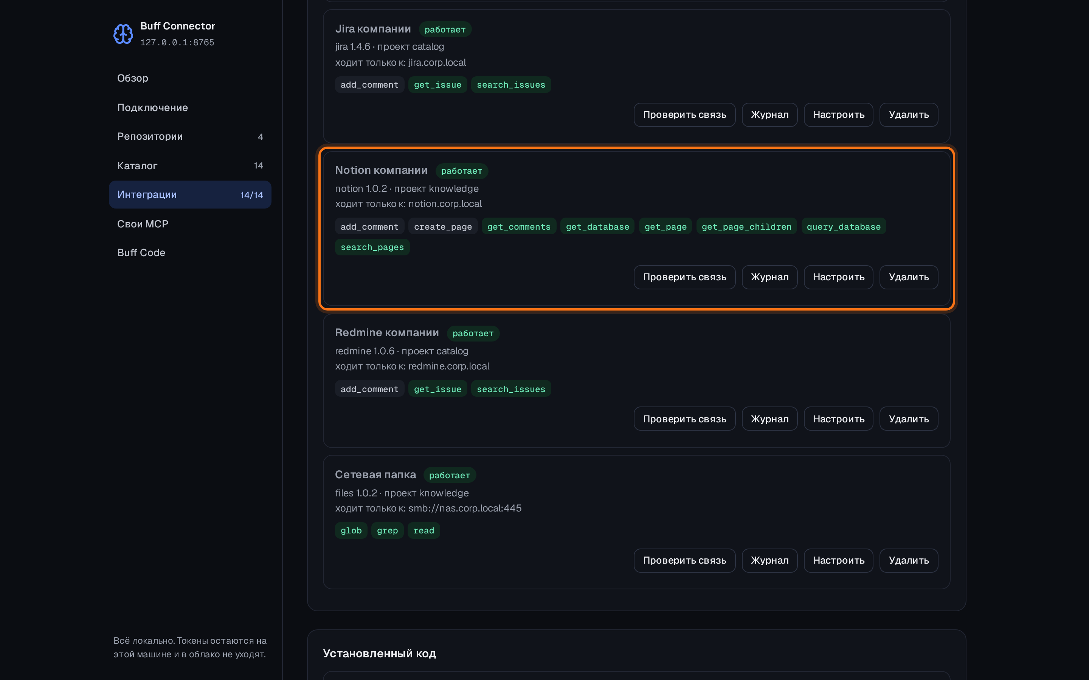1089x680 pixels.
Task: Click Удалить on Jira компании card
Action: tap(909, 115)
